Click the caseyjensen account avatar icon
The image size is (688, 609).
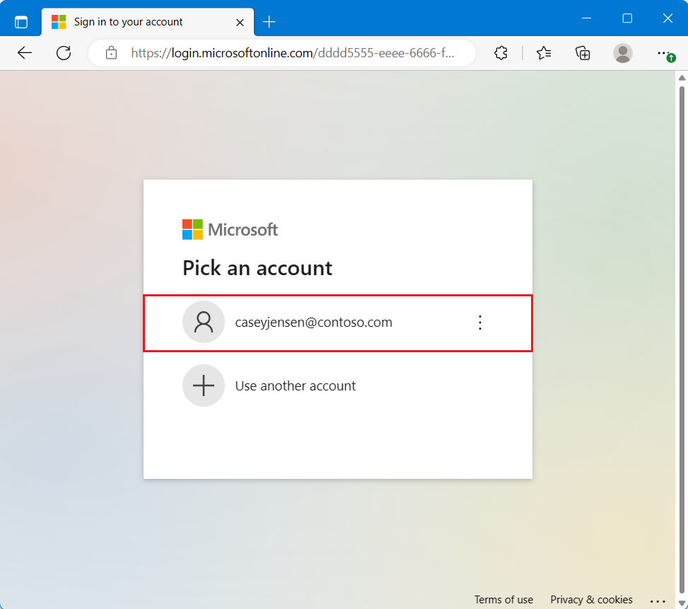[204, 322]
